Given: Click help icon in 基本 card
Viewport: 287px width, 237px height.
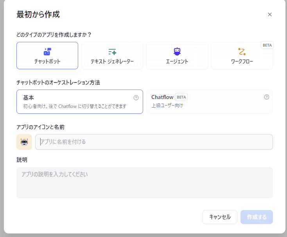Looking at the screenshot, I should pos(136,98).
